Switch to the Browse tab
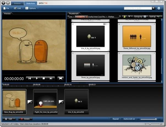The width and height of the screenshot is (166, 127). point(17,3)
